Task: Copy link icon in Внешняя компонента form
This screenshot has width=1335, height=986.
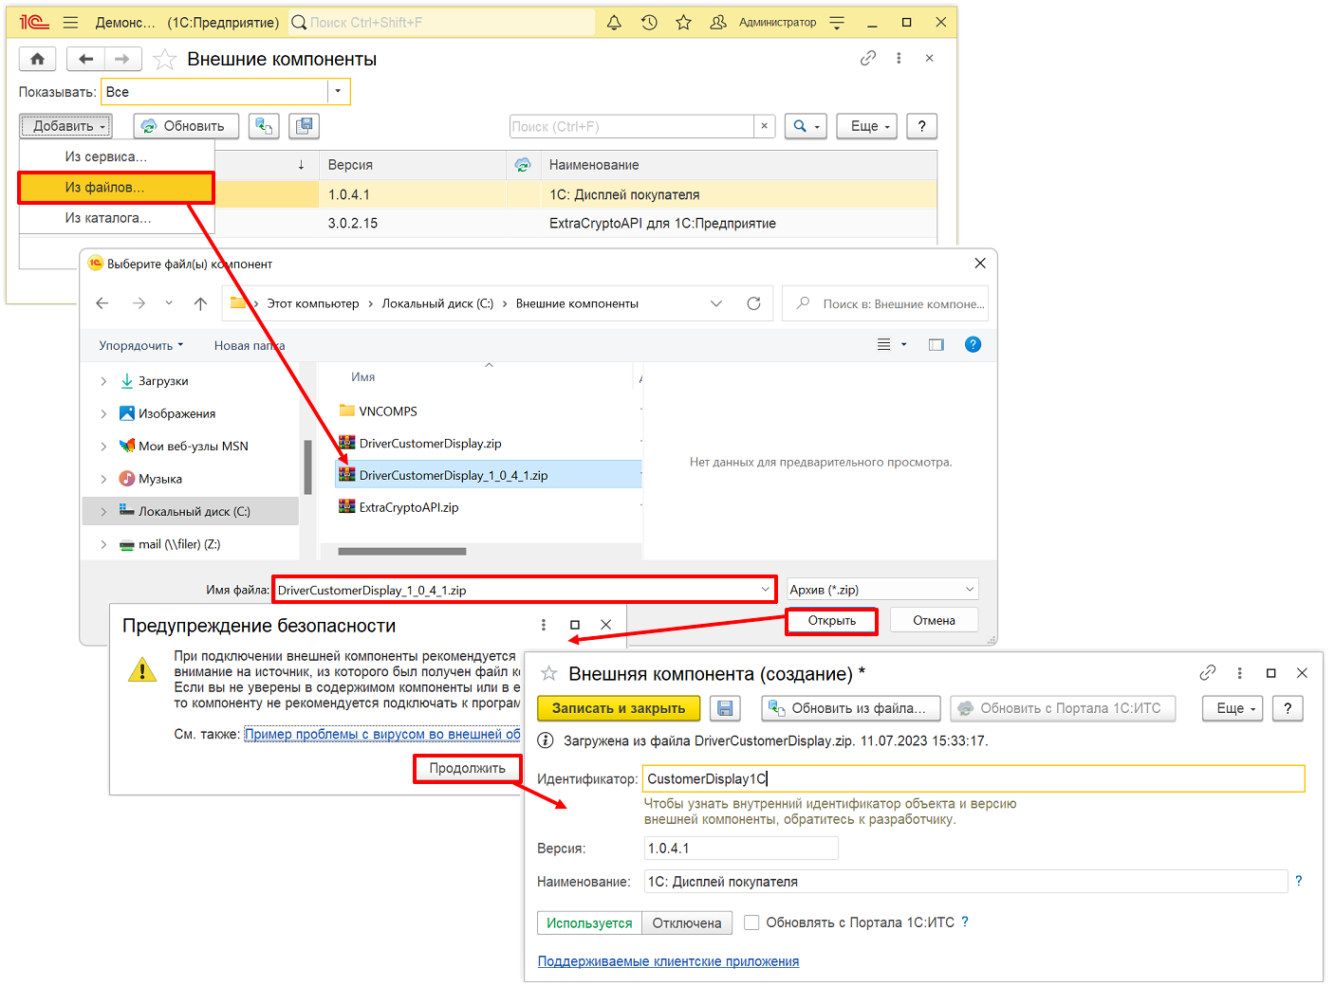Action: 1208,673
